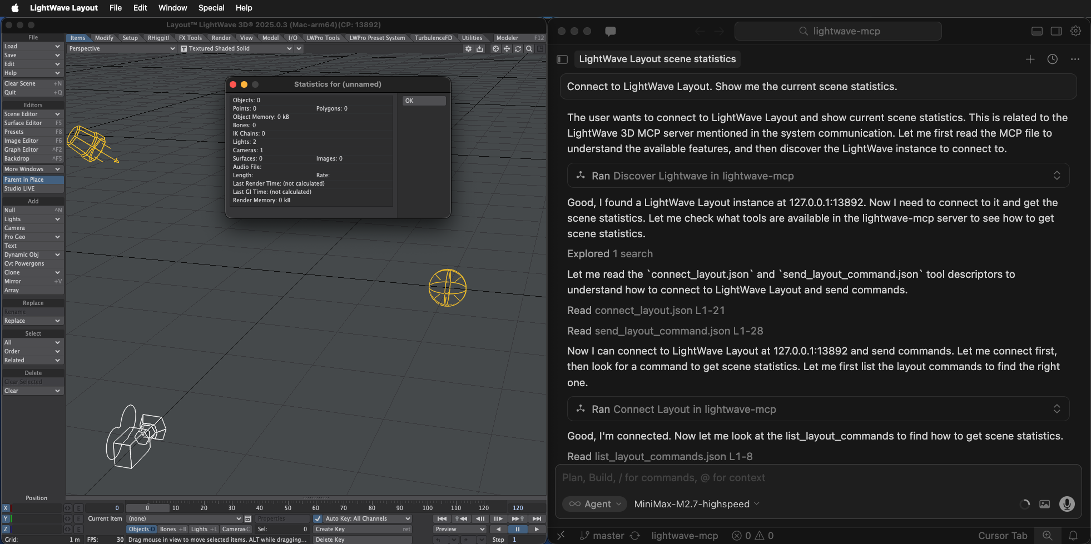The height and width of the screenshot is (544, 1091).
Task: Expand the Lights add dropdown
Action: tap(33, 219)
